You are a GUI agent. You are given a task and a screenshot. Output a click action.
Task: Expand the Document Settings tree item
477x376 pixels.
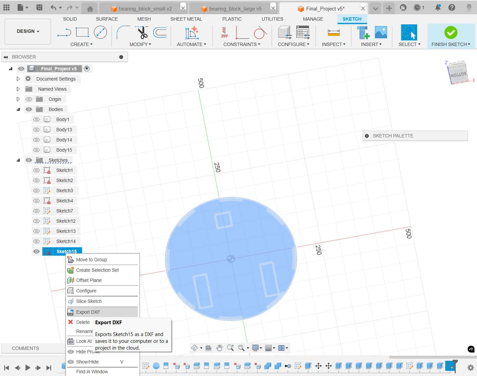click(x=18, y=79)
